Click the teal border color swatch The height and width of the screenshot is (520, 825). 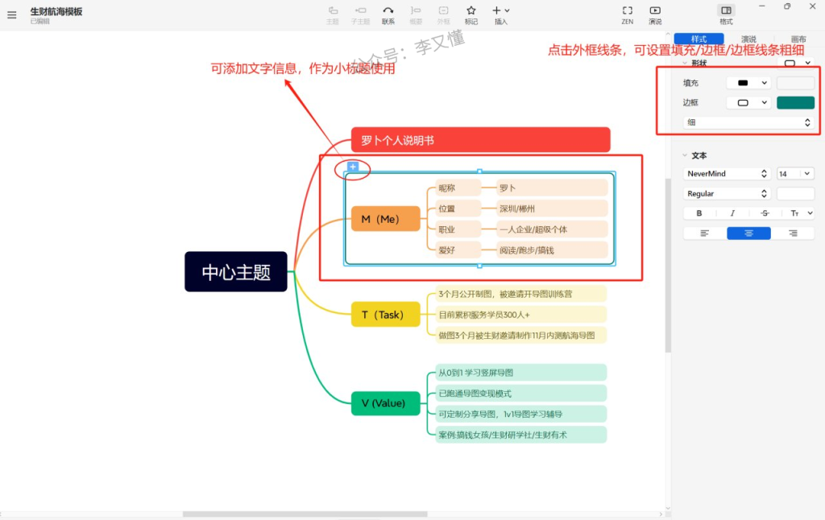click(795, 102)
